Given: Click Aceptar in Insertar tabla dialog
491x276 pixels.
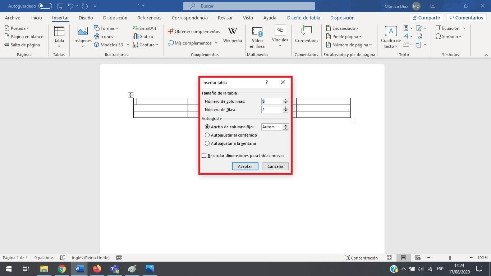Looking at the screenshot, I should (245, 166).
